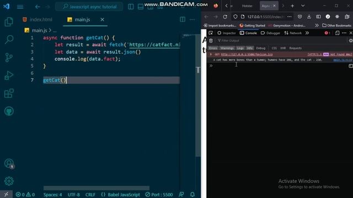This screenshot has width=353, height=198.
Task: Click the editor horizontal scrollbar
Action: coord(97,188)
